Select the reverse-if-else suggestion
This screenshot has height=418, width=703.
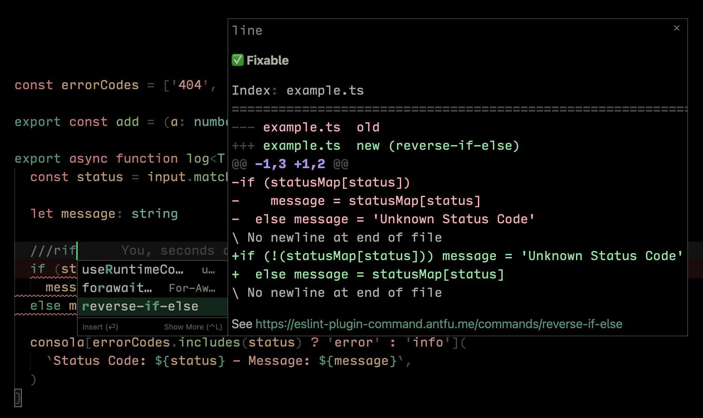tap(140, 306)
